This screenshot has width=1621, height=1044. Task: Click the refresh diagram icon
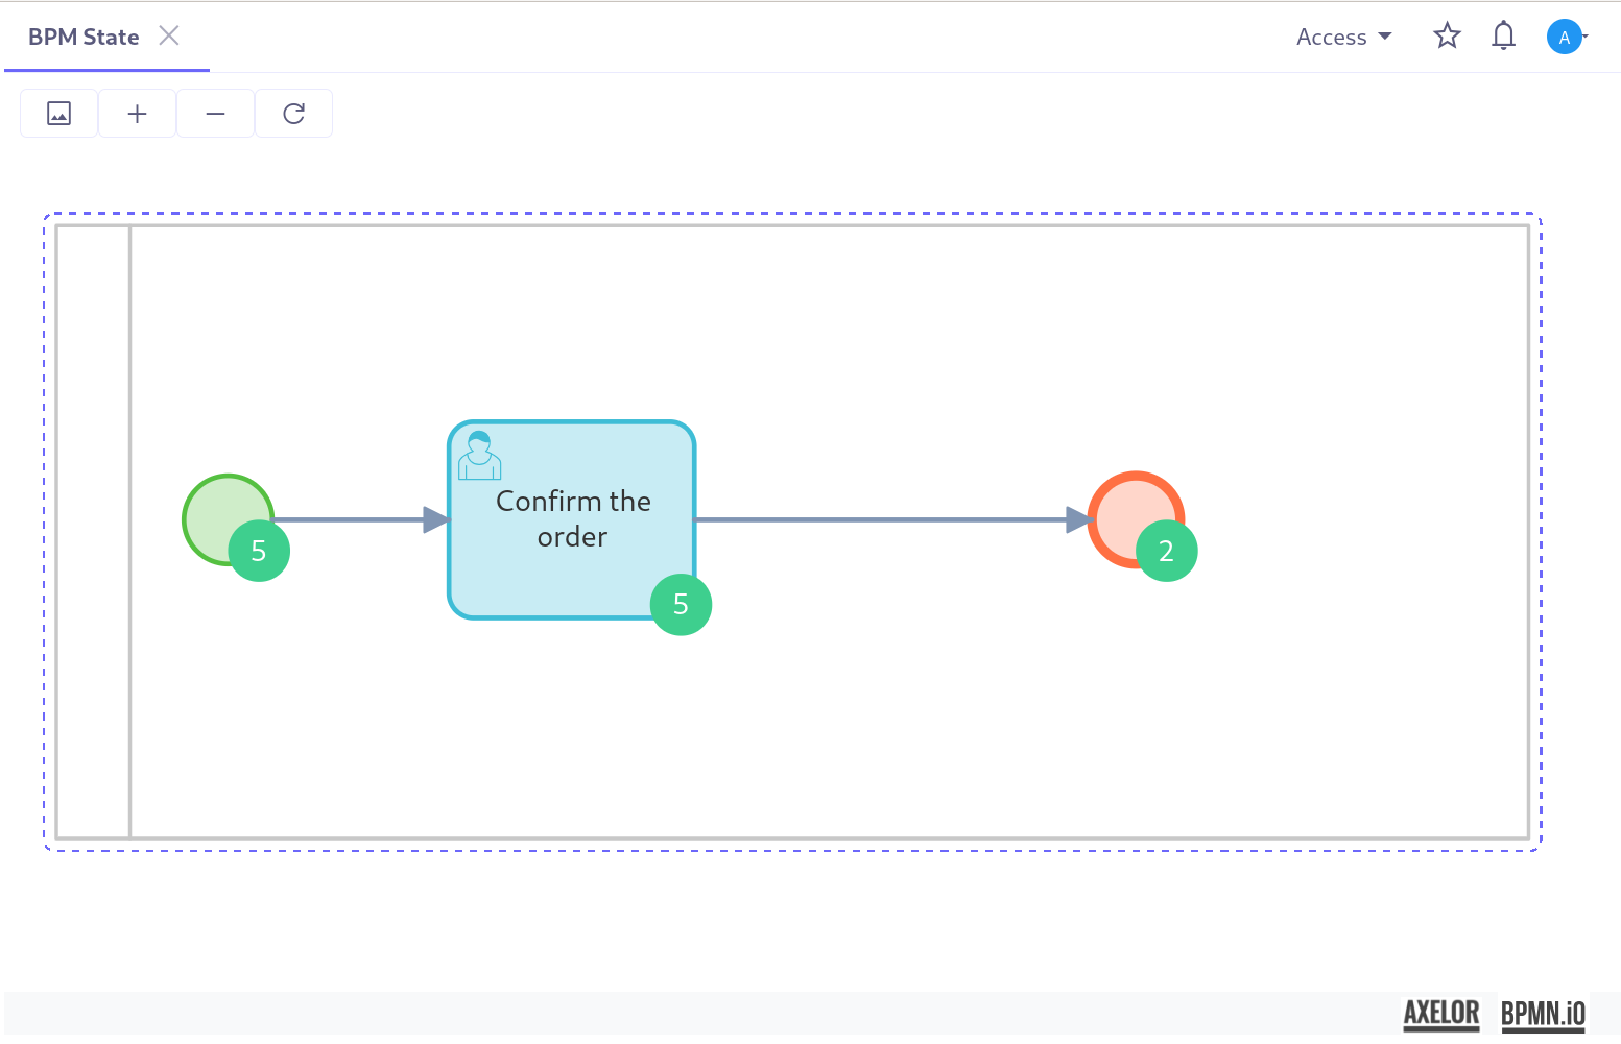pyautogui.click(x=294, y=113)
